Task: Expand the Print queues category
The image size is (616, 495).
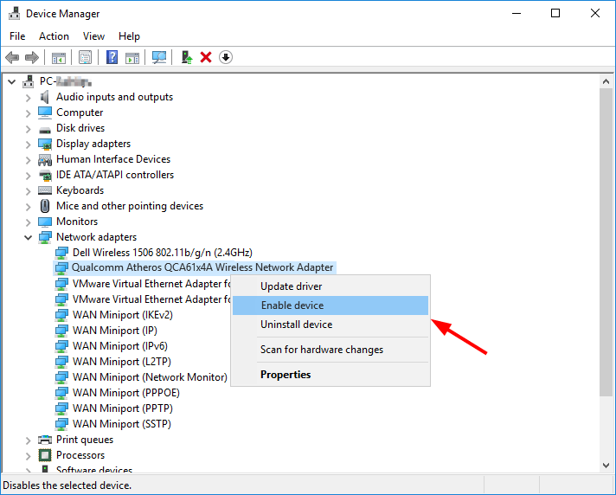Action: tap(29, 440)
